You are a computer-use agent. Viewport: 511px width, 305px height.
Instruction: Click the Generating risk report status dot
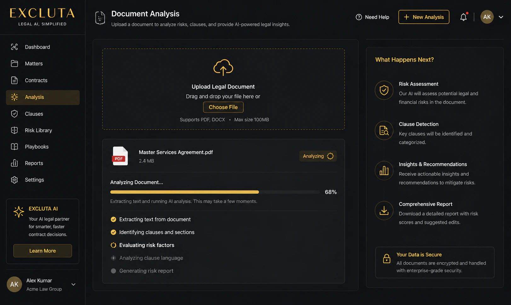pyautogui.click(x=113, y=271)
